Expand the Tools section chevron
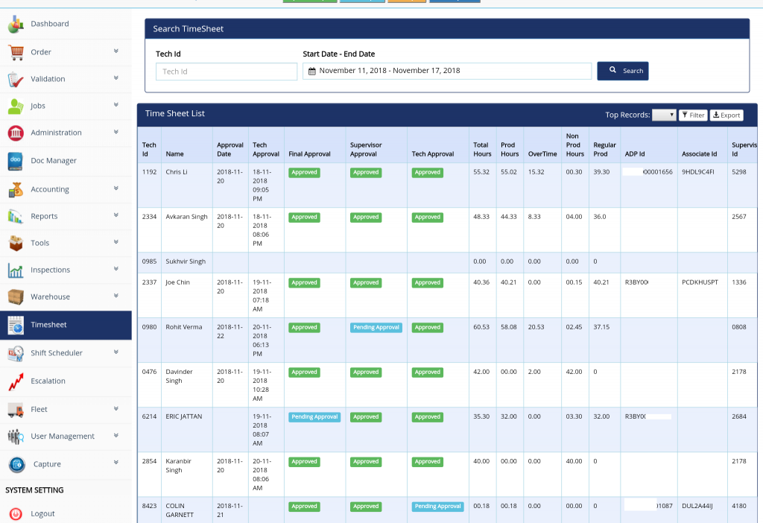This screenshot has width=763, height=523. (x=115, y=242)
